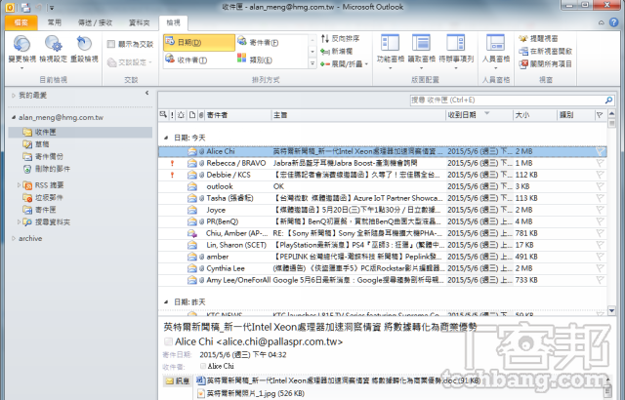This screenshot has height=400, width=625.
Task: Sort by importance exclamation column header
Action: point(172,115)
